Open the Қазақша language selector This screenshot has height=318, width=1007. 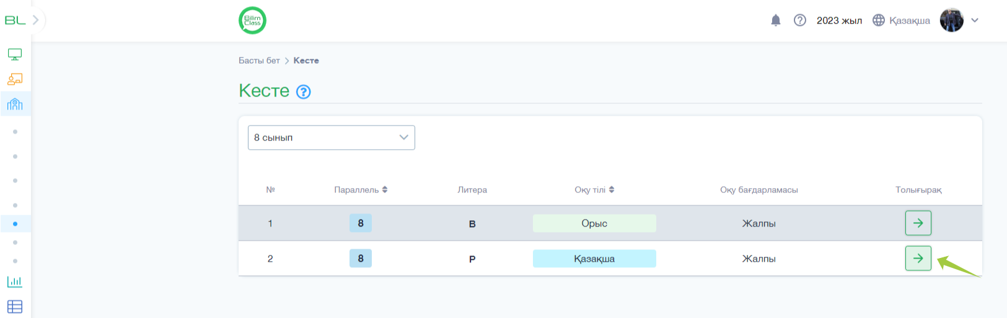pyautogui.click(x=902, y=20)
